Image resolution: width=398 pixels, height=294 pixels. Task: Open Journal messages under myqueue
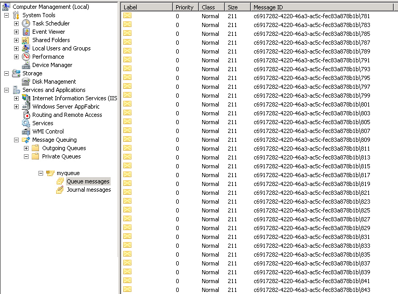click(x=88, y=190)
